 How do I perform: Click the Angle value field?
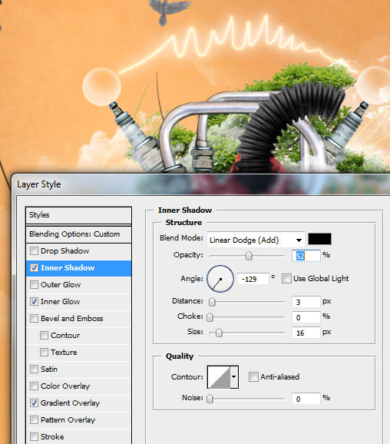253,279
